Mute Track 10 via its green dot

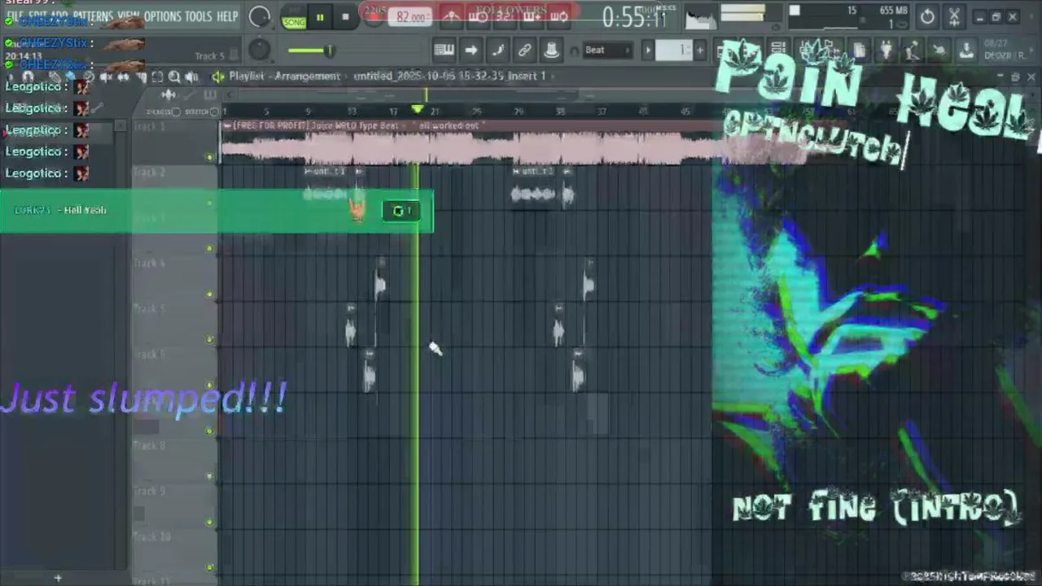click(x=210, y=567)
